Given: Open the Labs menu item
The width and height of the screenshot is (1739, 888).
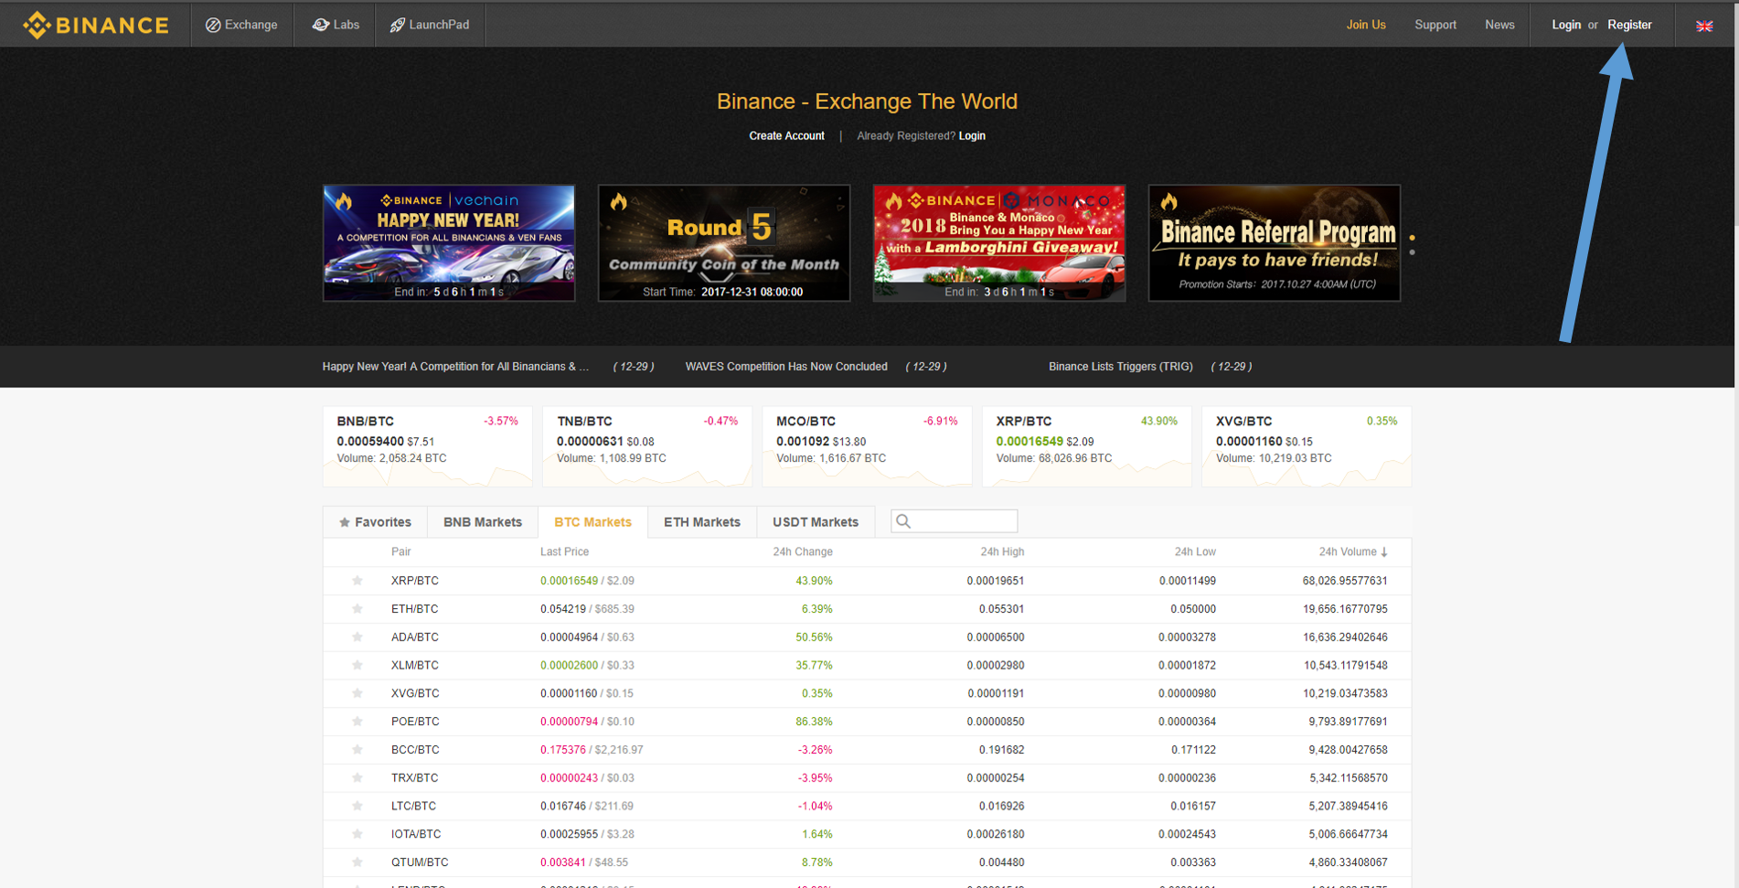Looking at the screenshot, I should 336,25.
